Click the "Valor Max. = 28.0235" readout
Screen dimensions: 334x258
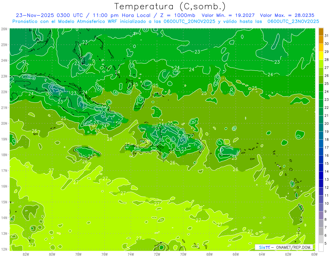pos(287,15)
